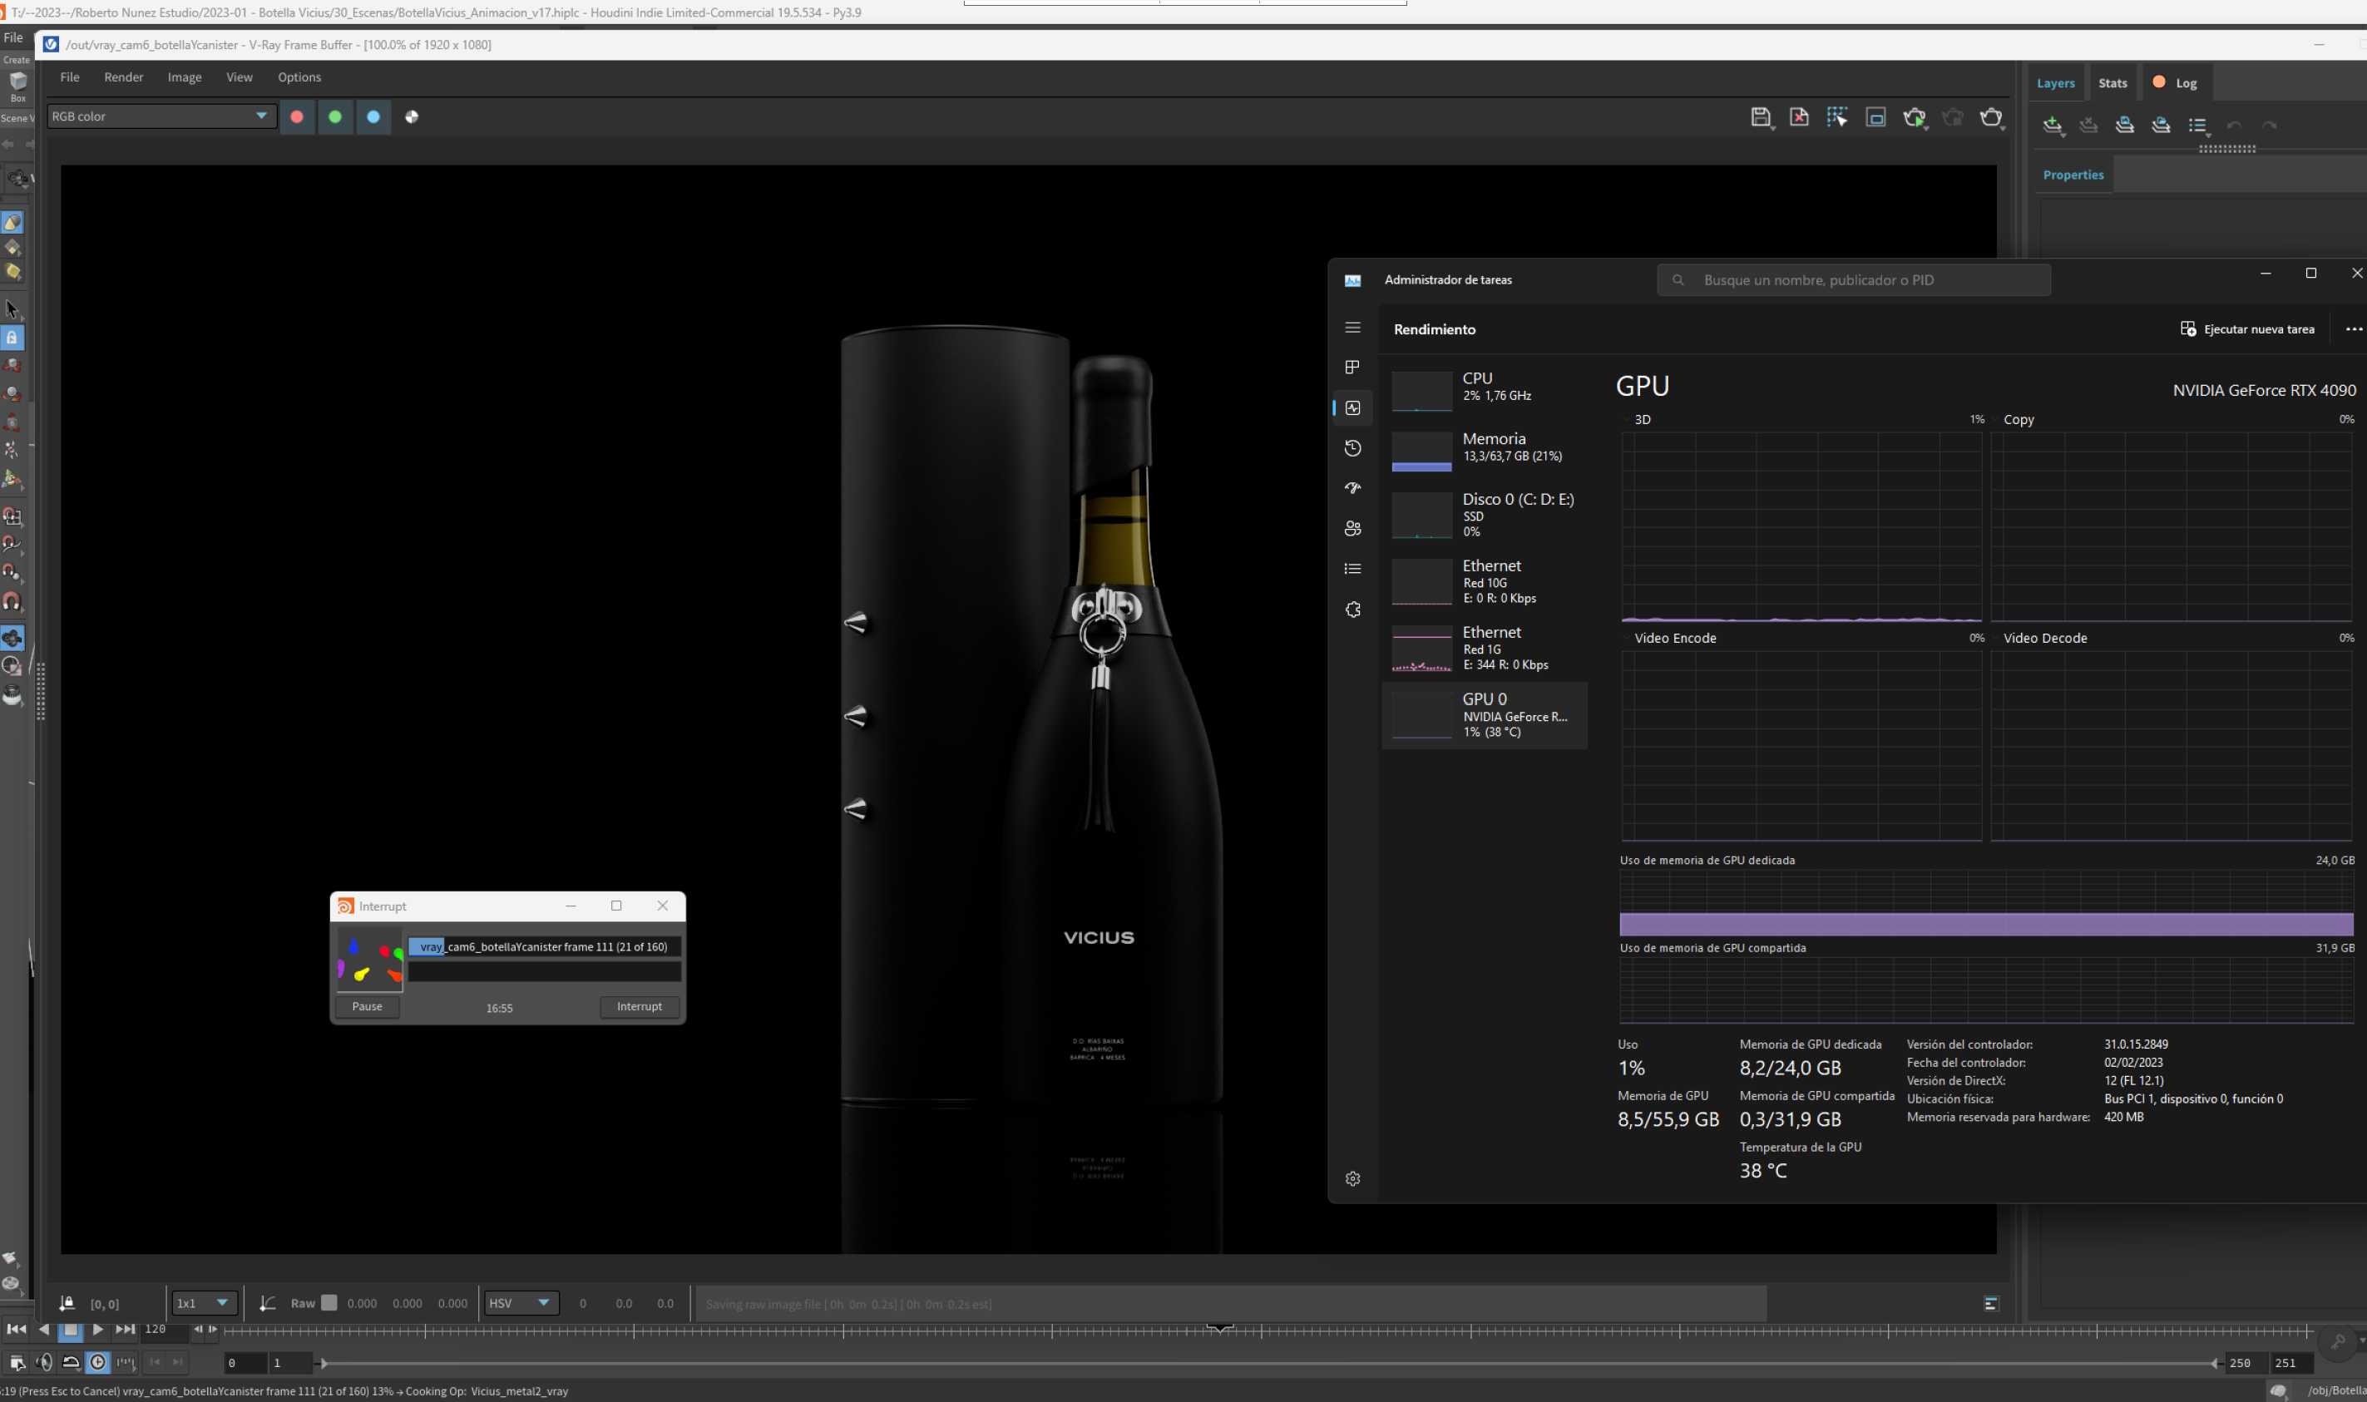Activate the follow mouse render icon
The image size is (2367, 1402).
point(1837,116)
